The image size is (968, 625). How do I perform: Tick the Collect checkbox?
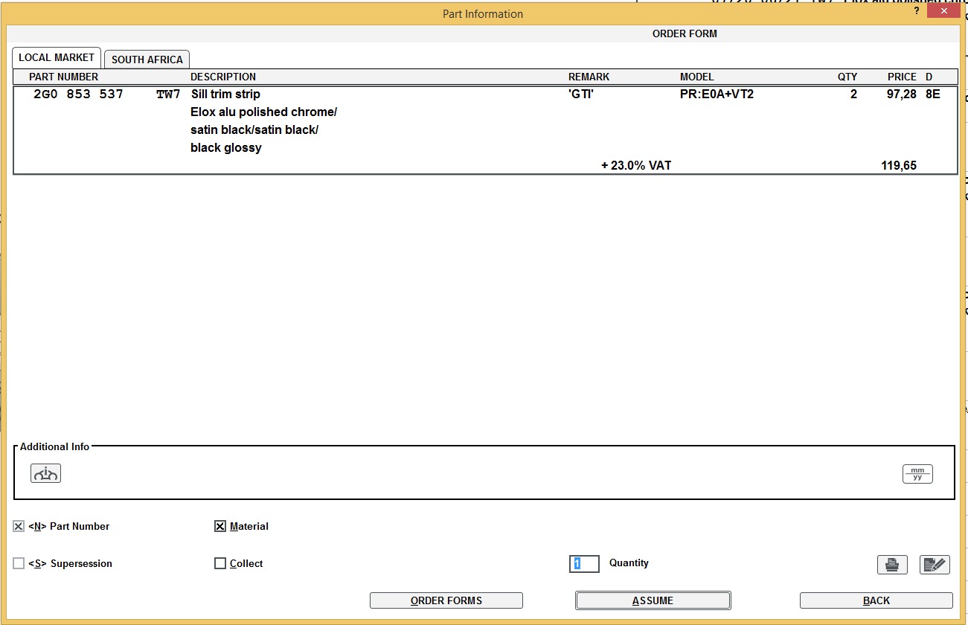[219, 563]
